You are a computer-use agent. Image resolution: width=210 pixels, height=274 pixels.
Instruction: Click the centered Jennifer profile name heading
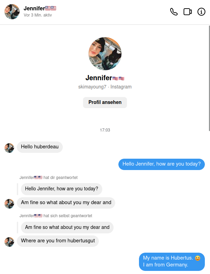pos(105,78)
